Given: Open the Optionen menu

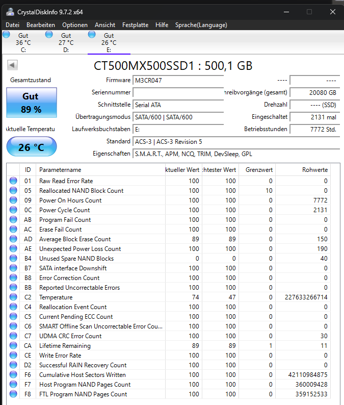Looking at the screenshot, I should tap(75, 25).
